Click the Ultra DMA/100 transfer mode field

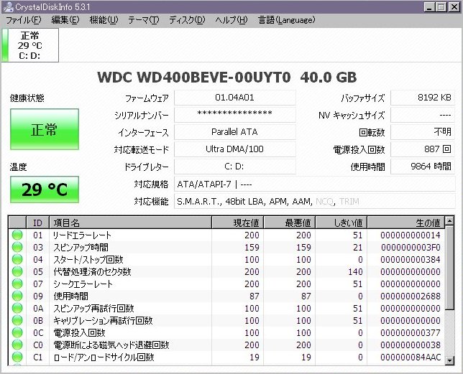235,149
